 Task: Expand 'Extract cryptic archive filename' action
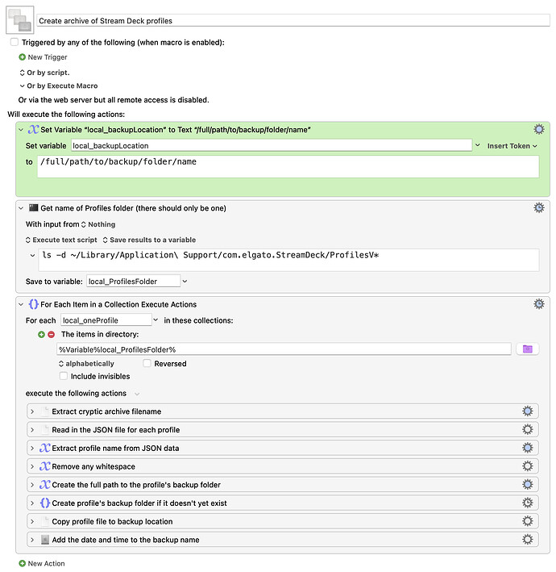point(32,411)
